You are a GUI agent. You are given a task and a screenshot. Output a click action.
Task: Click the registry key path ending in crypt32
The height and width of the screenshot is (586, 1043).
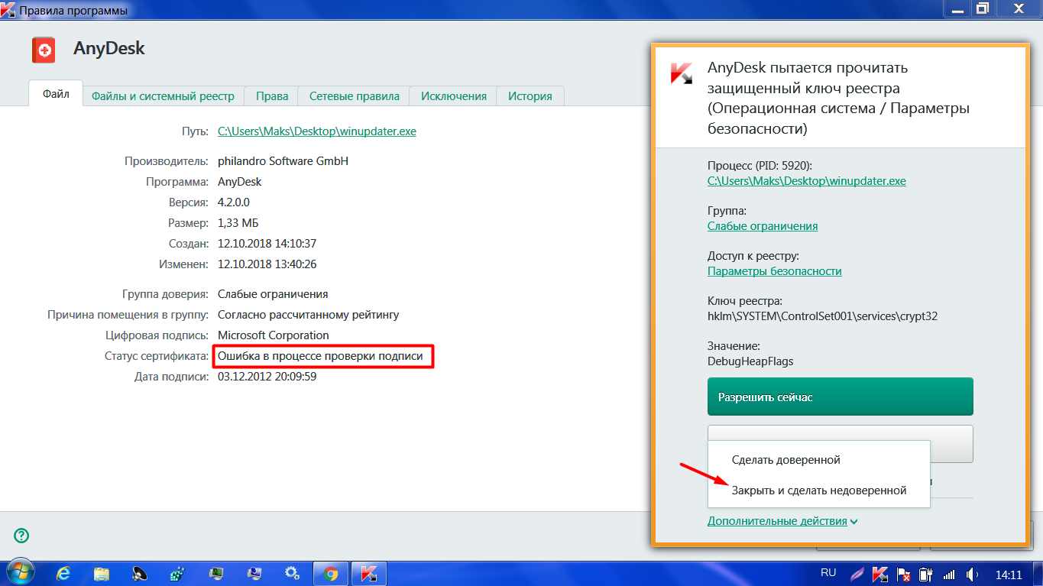click(822, 316)
